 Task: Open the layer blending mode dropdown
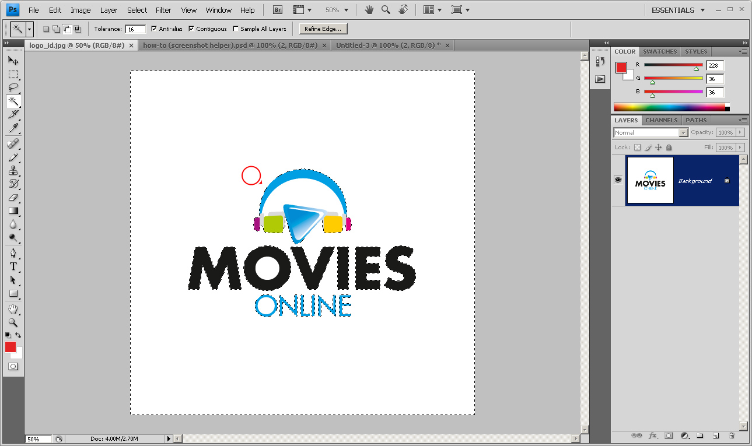(682, 132)
